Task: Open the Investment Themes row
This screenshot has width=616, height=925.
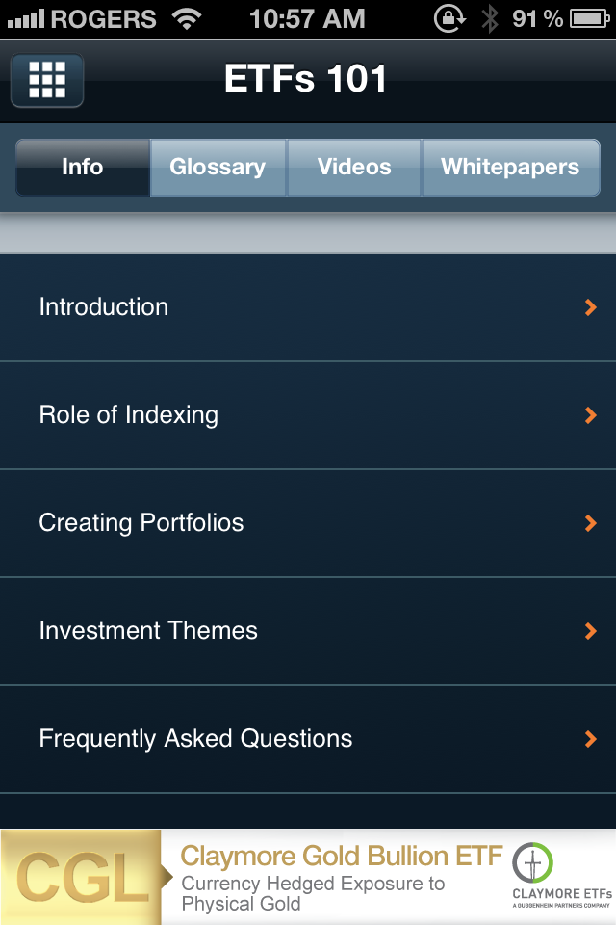Action: 308,631
